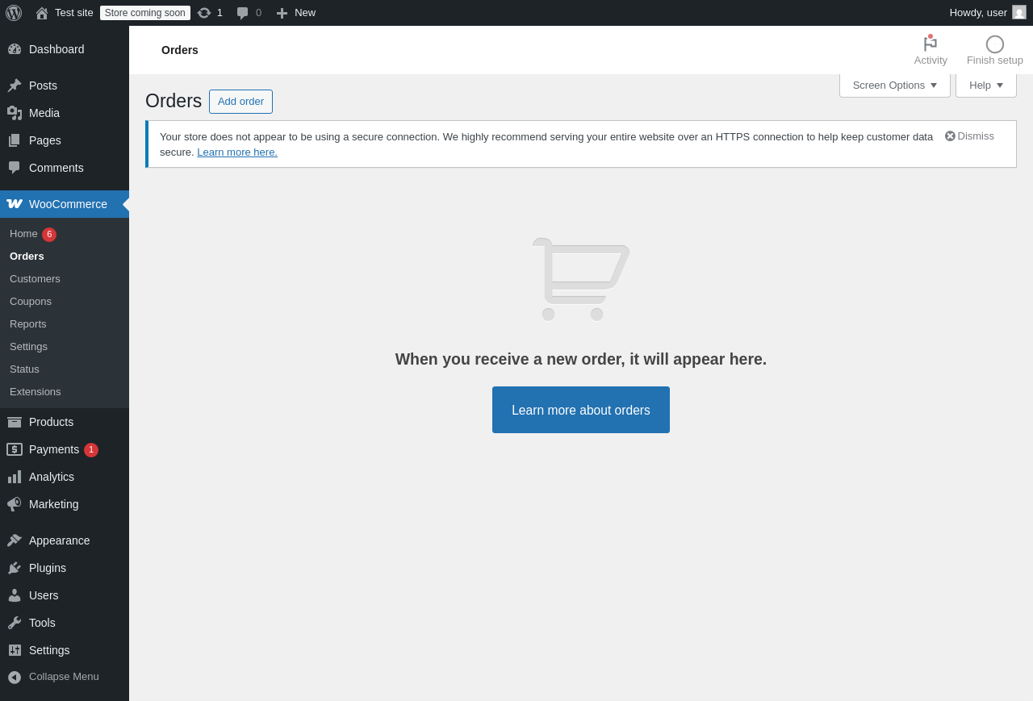
Task: Click the WooCommerce menu label
Action: (x=68, y=204)
